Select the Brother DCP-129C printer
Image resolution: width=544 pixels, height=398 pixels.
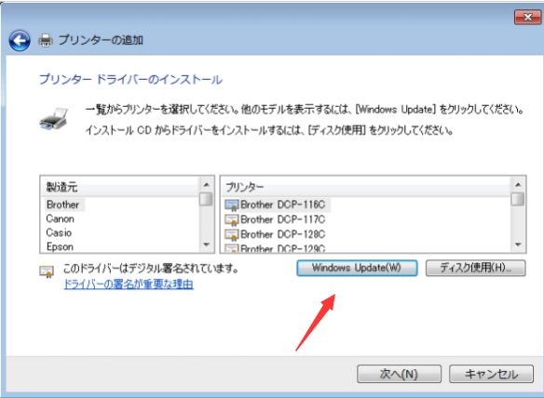[x=283, y=248]
